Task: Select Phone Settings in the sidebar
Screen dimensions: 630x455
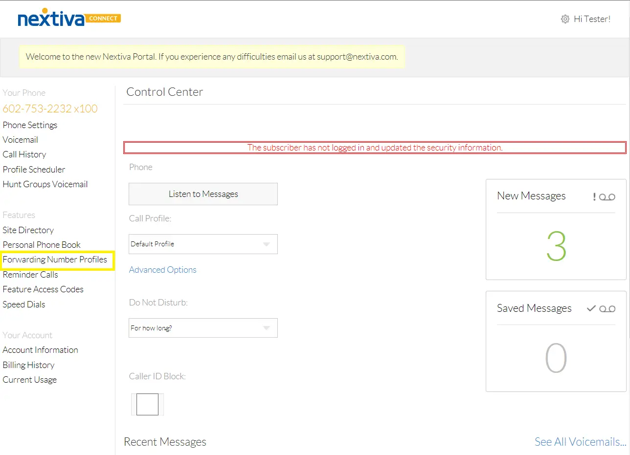Action: (x=30, y=125)
